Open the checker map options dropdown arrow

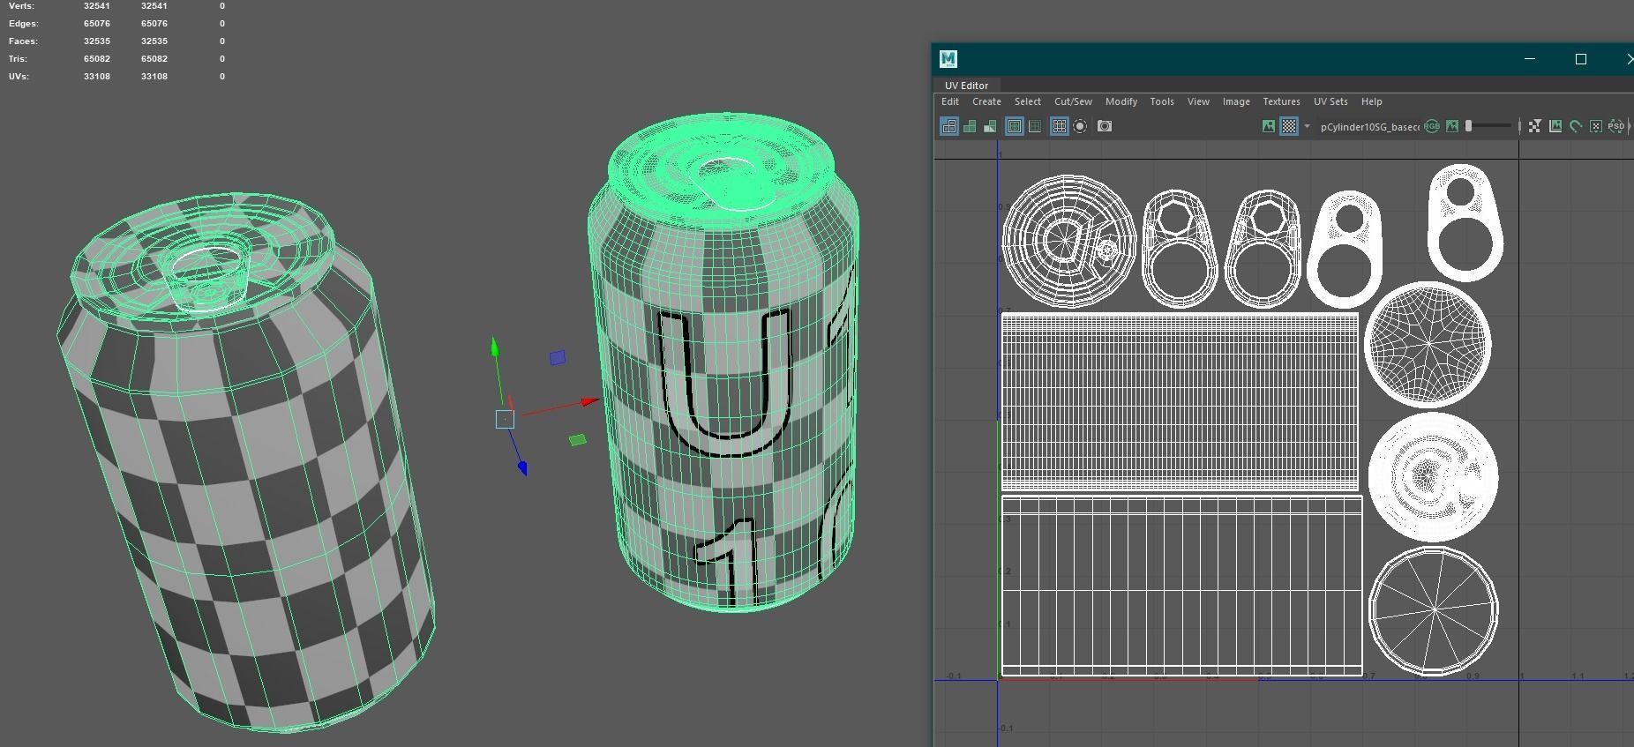1307,126
